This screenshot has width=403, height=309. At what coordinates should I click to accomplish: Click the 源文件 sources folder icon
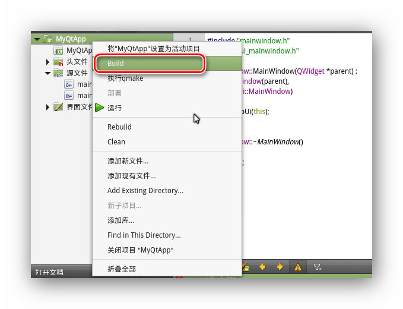pyautogui.click(x=58, y=73)
